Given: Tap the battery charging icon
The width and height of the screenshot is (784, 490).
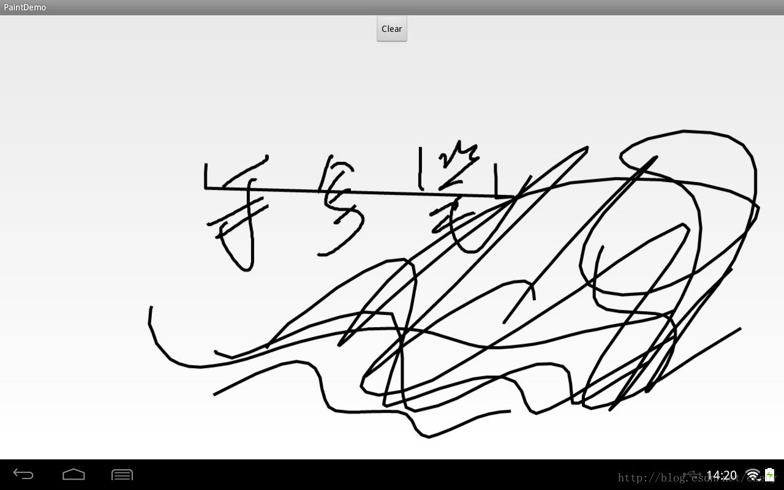Looking at the screenshot, I should [x=769, y=475].
